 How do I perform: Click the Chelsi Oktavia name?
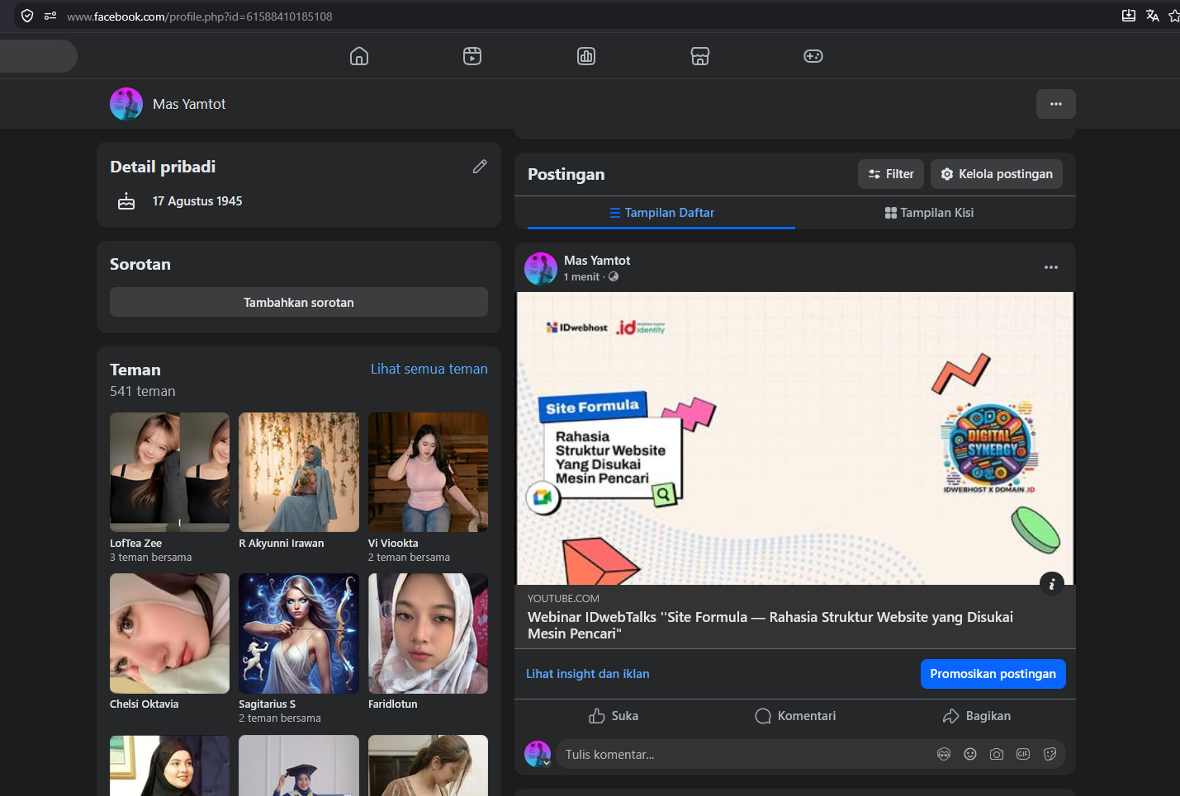(x=144, y=704)
